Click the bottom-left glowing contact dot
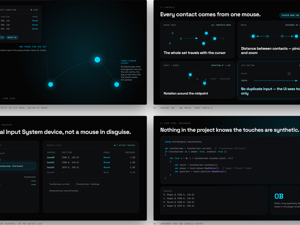The height and width of the screenshot is (225, 300). point(51,84)
